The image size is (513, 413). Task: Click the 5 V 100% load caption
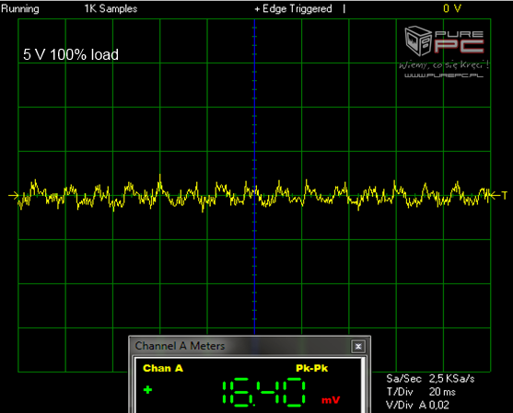coord(71,54)
